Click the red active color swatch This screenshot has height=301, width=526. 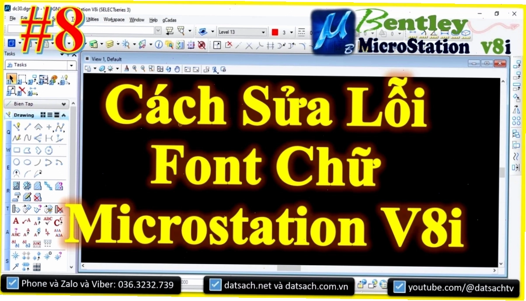[275, 32]
